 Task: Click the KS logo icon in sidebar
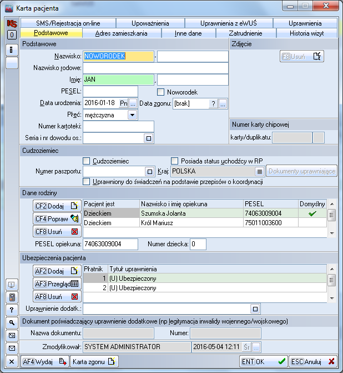(x=12, y=23)
